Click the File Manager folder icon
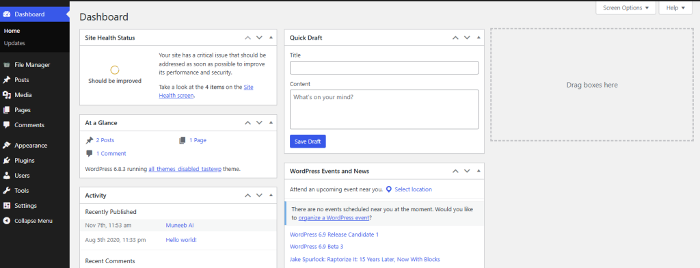Viewport: 700px width, 268px height. click(x=7, y=65)
